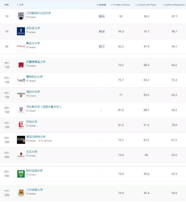This screenshot has height=202, width=186.
Task: Select the red SFU logo
Action: (x=21, y=65)
